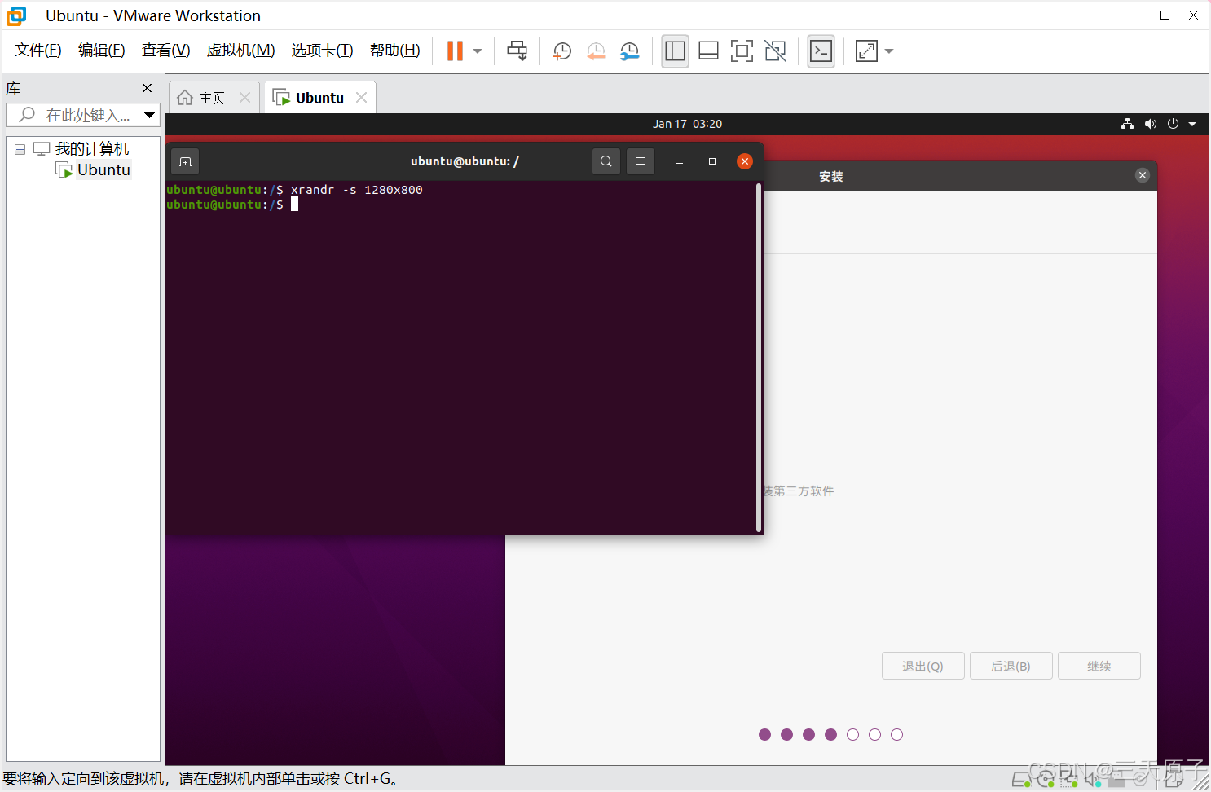This screenshot has width=1211, height=792.
Task: Open the terminal search button
Action: click(x=606, y=161)
